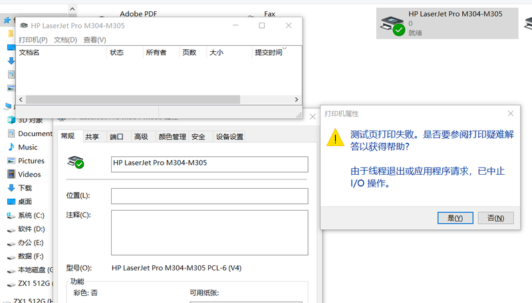Open the 数据 (F:) drive

(31, 256)
